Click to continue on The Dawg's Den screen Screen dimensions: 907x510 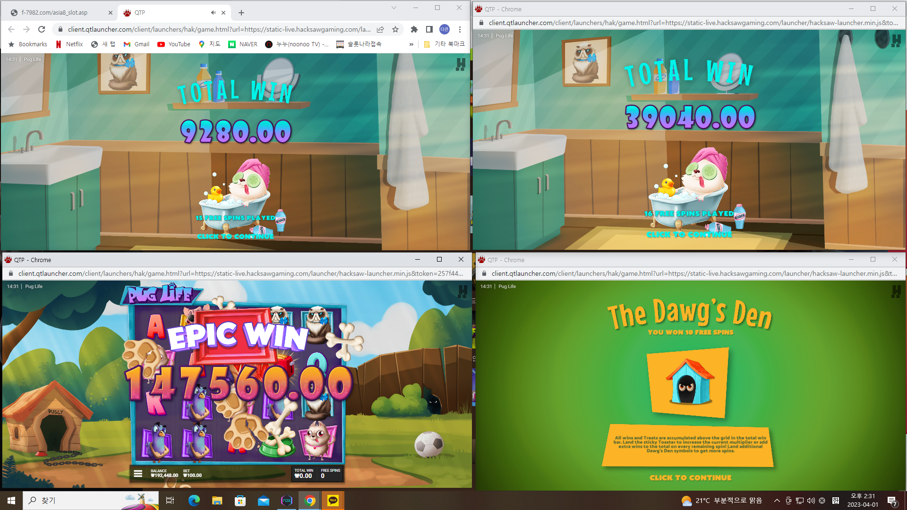[x=691, y=478]
